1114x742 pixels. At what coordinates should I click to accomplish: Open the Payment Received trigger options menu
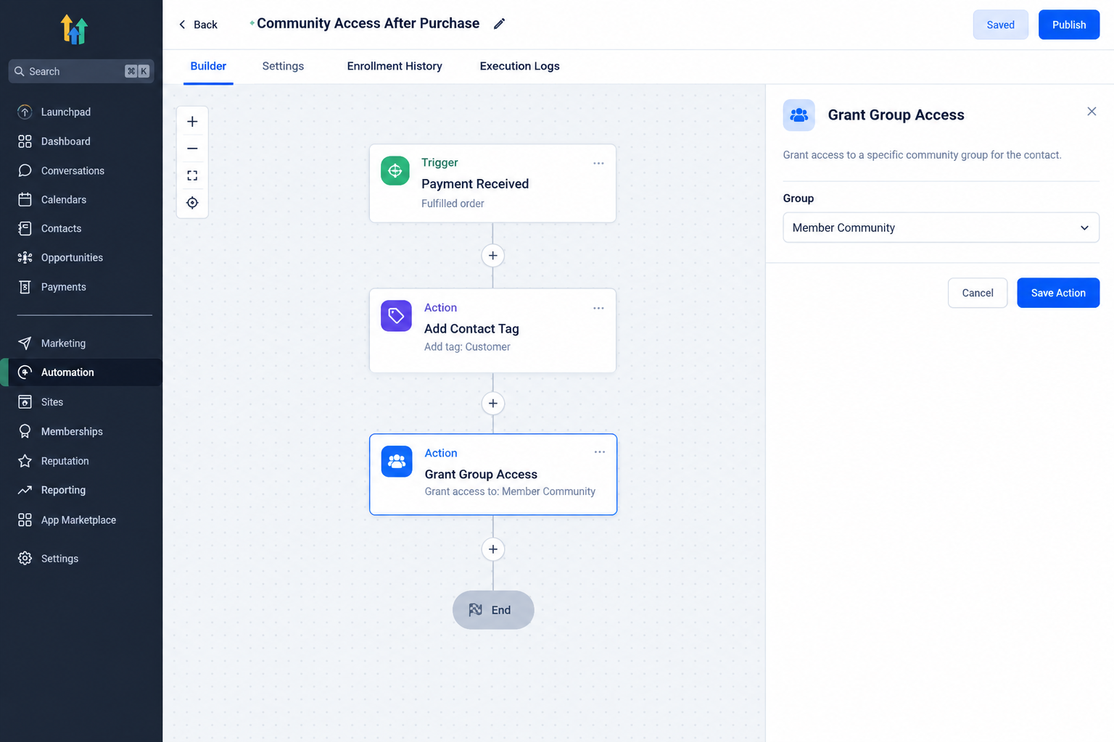pyautogui.click(x=598, y=163)
